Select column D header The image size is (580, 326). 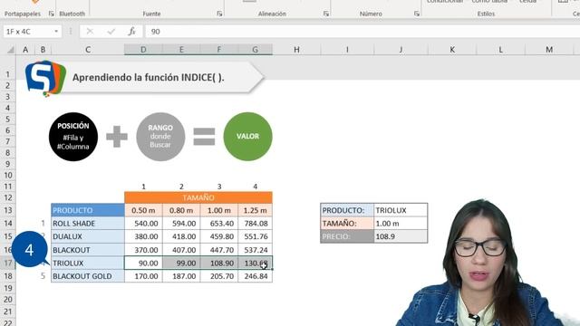(x=143, y=50)
